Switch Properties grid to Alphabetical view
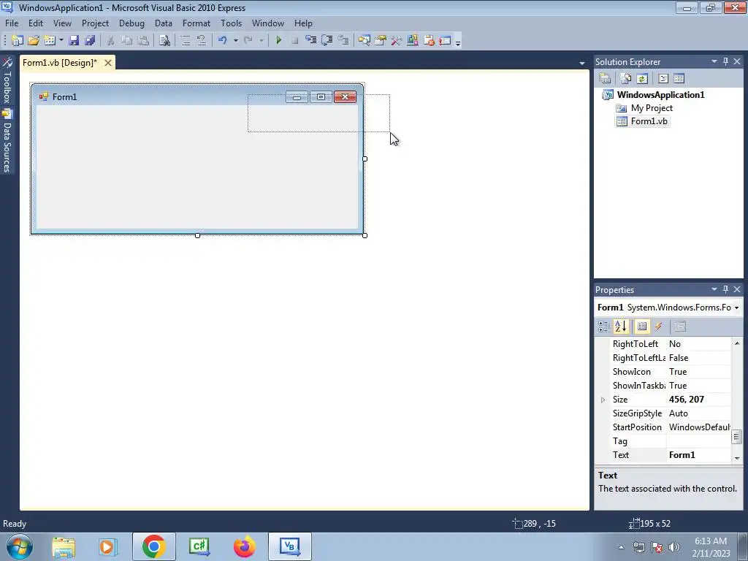748x561 pixels. coord(621,327)
